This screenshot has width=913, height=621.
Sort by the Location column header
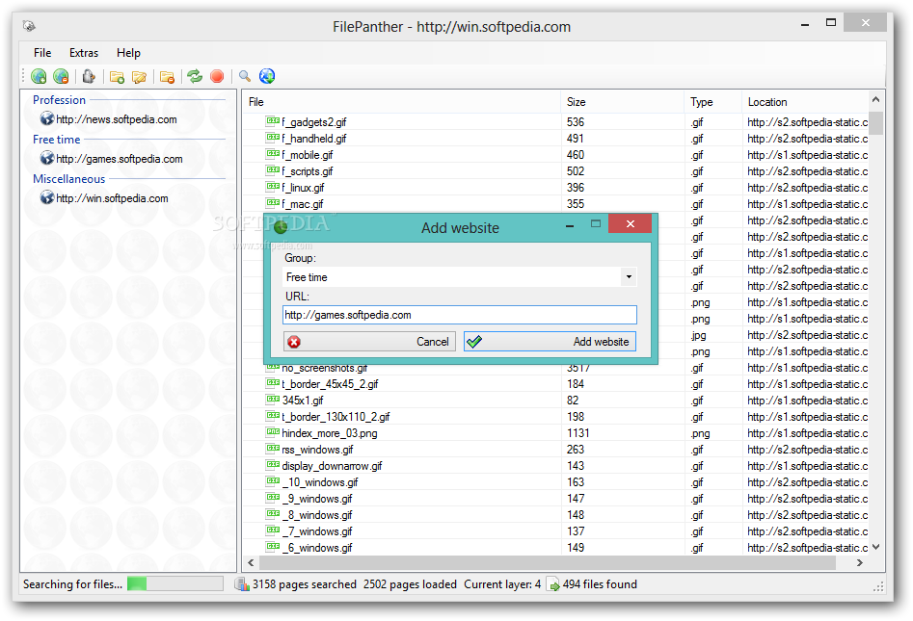click(805, 102)
